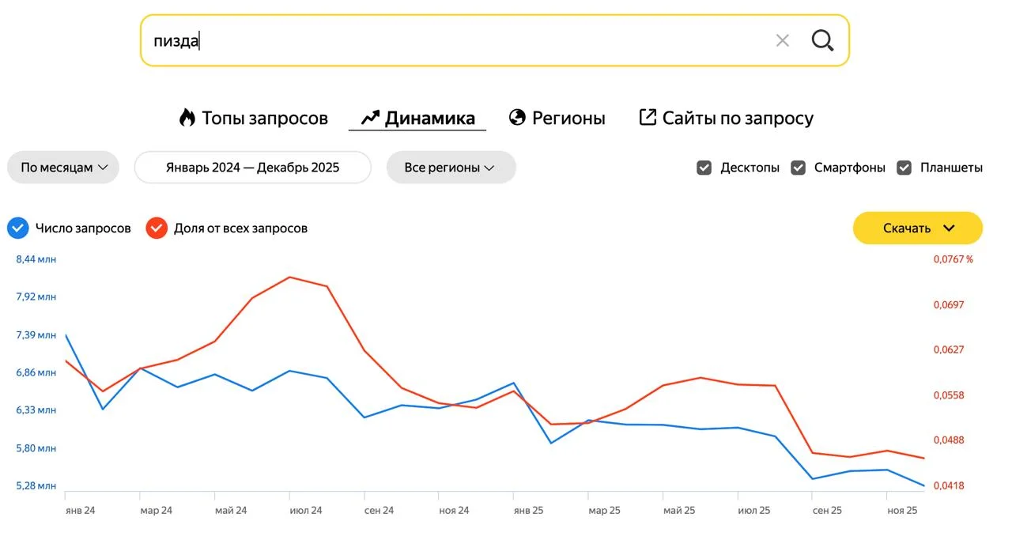
Task: Open the Сайты по запросу link
Action: point(737,118)
